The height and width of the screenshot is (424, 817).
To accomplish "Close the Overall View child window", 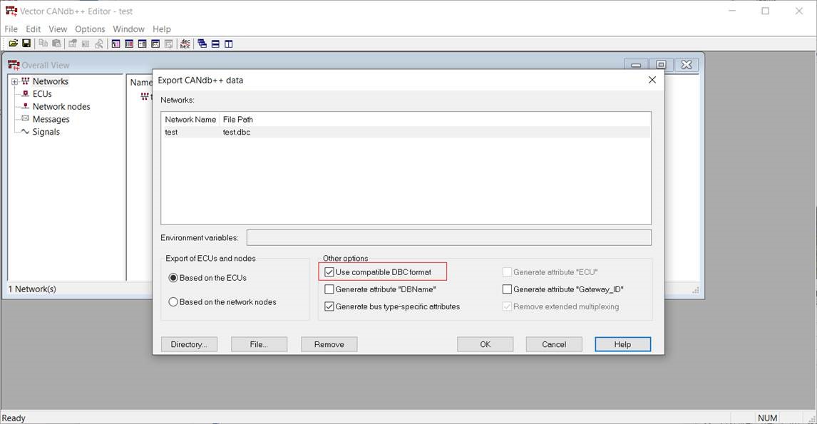I will pos(687,65).
